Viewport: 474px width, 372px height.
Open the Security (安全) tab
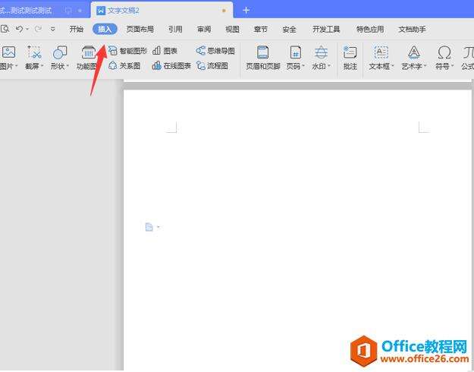pos(289,29)
